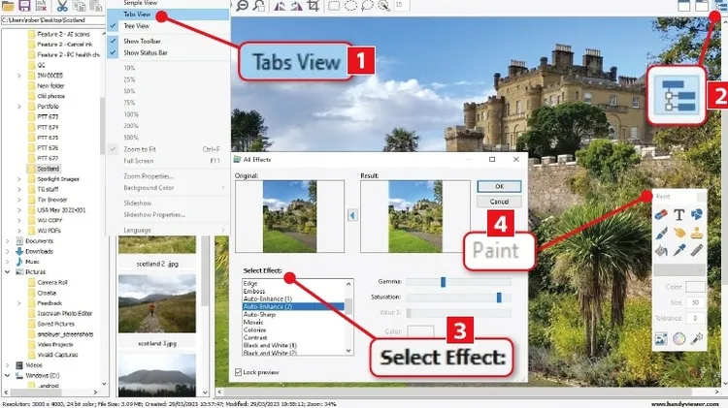Click the color wheel icon in Paint panel
The height and width of the screenshot is (408, 728).
point(678,339)
